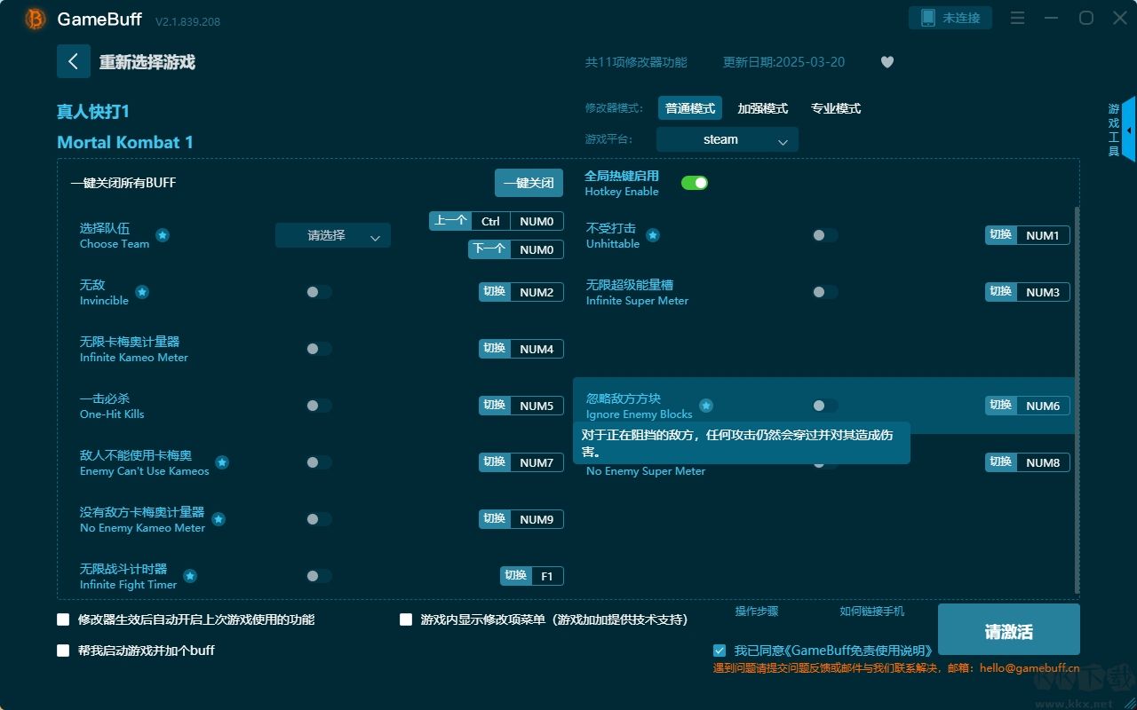
Task: Open the steam platform dropdown
Action: [727, 139]
